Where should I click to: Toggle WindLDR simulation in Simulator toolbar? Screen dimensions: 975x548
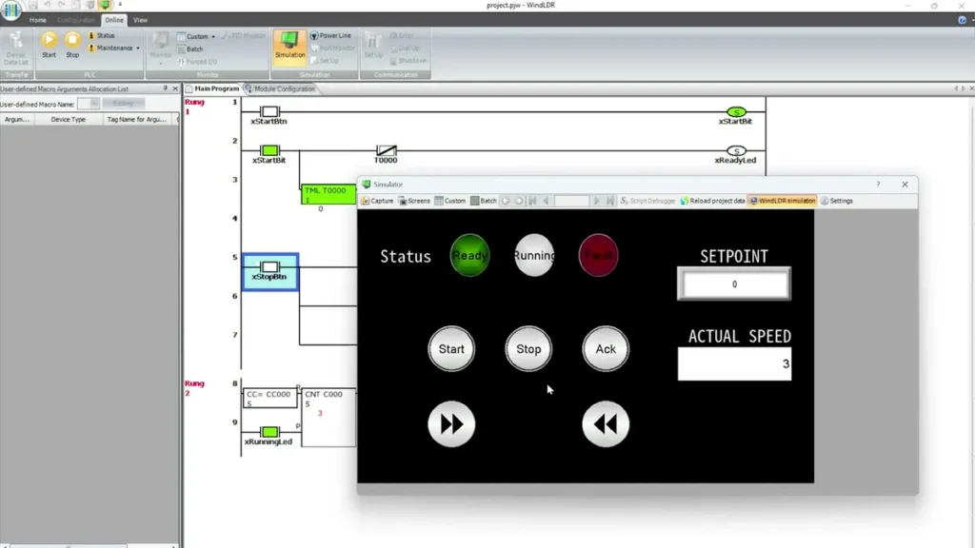[x=783, y=201]
